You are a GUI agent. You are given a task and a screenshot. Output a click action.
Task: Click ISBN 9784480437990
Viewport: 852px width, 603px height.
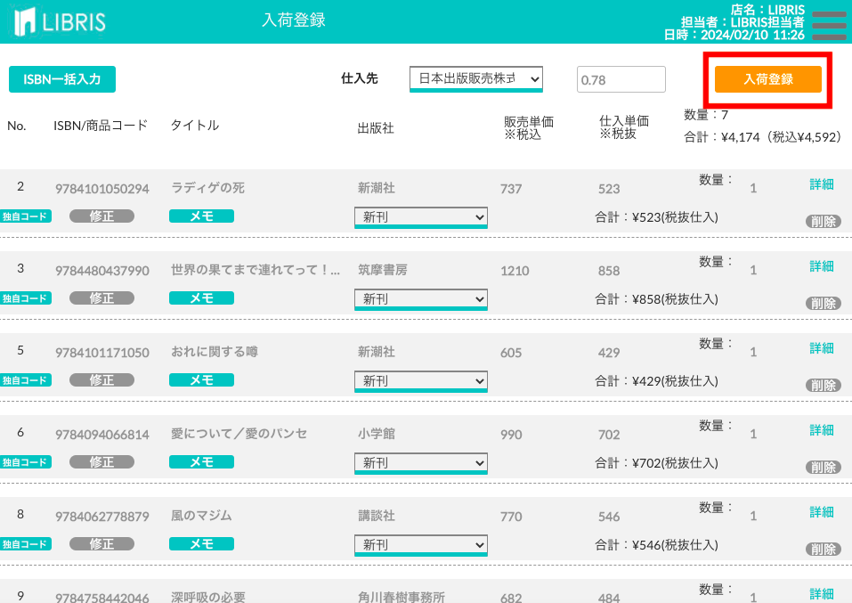(x=102, y=271)
